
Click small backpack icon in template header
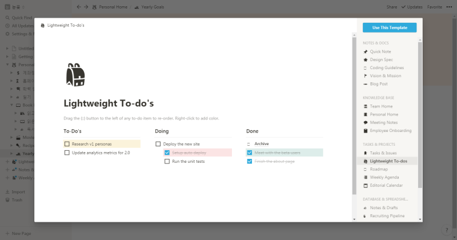[43, 25]
